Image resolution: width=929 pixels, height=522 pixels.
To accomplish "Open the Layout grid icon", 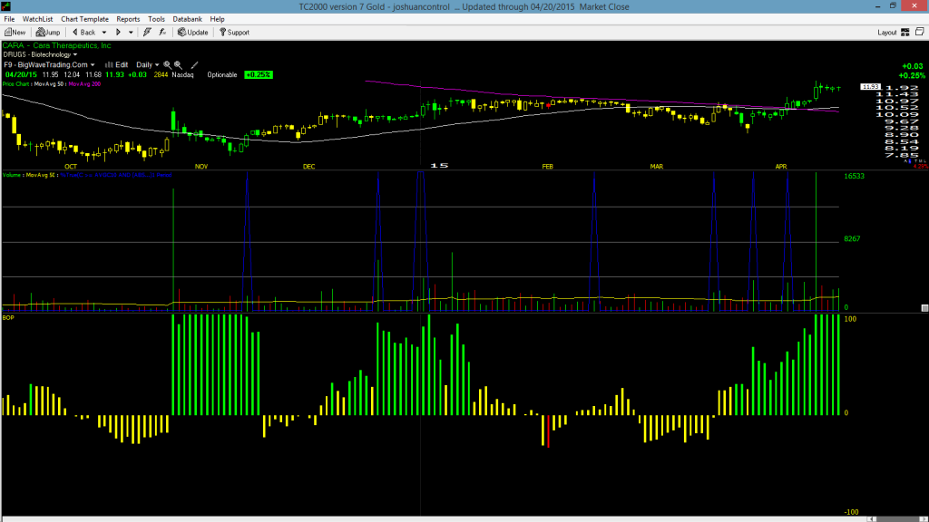I will (x=905, y=33).
